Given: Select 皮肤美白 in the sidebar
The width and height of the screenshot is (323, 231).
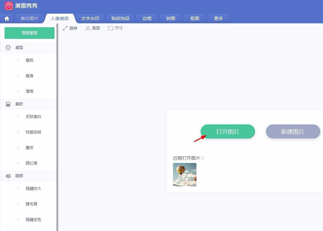Looking at the screenshot, I should coord(33,117).
